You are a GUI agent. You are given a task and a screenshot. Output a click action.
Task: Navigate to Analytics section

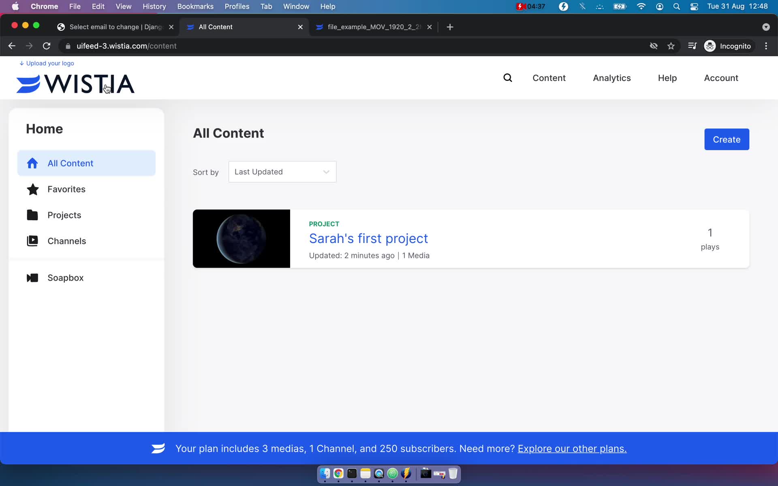coord(611,78)
